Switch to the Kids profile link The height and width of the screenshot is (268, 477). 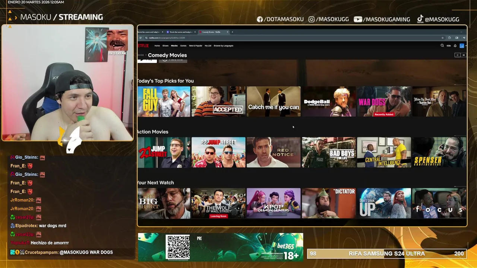click(449, 46)
